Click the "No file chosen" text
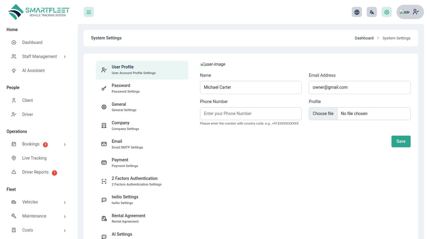Screen dimensions: 430x239 (354, 114)
